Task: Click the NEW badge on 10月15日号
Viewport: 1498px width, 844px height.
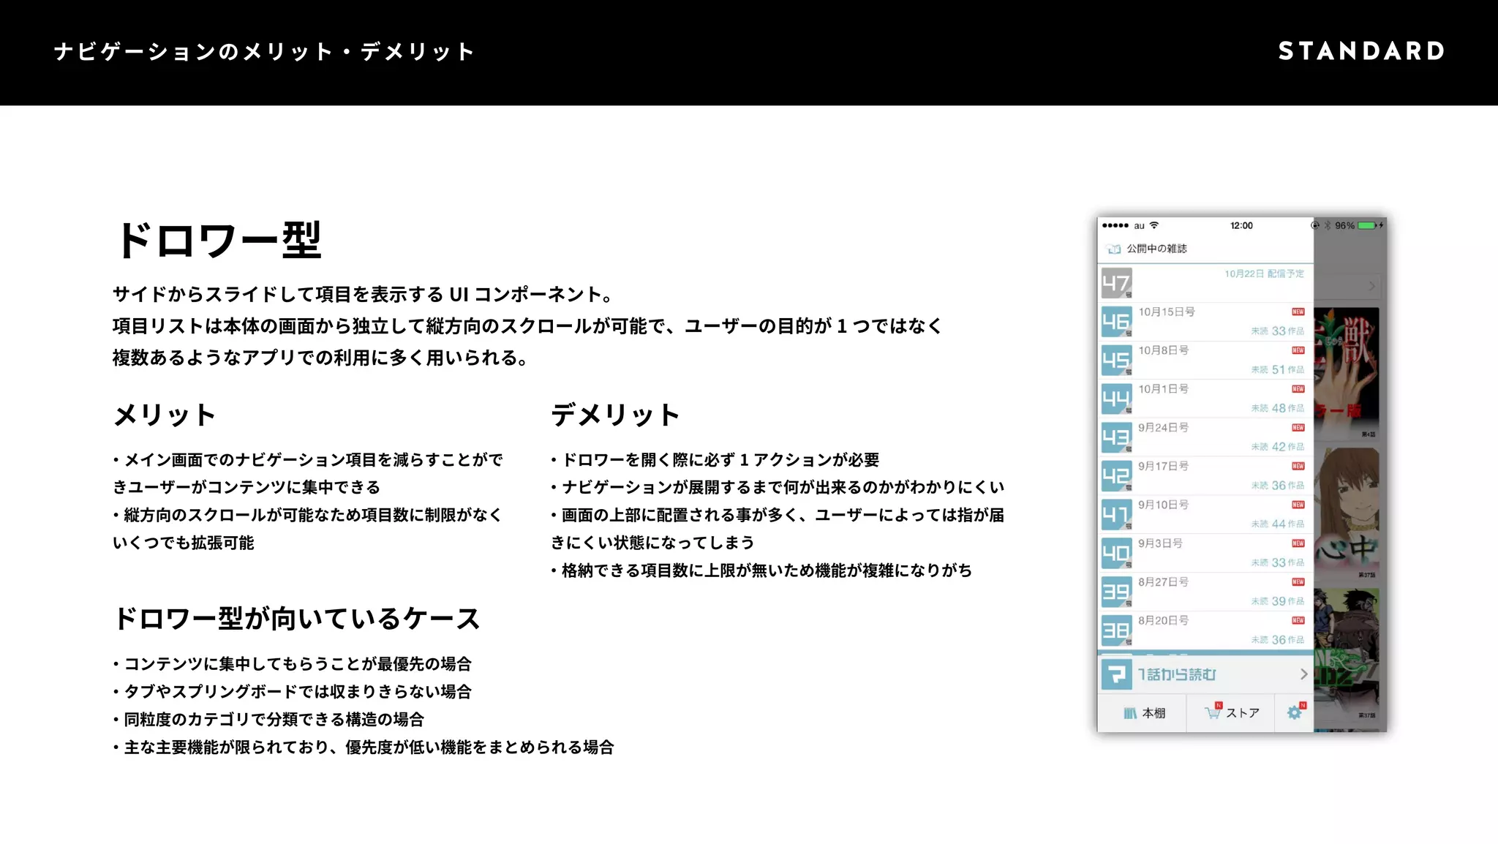Action: (x=1298, y=312)
